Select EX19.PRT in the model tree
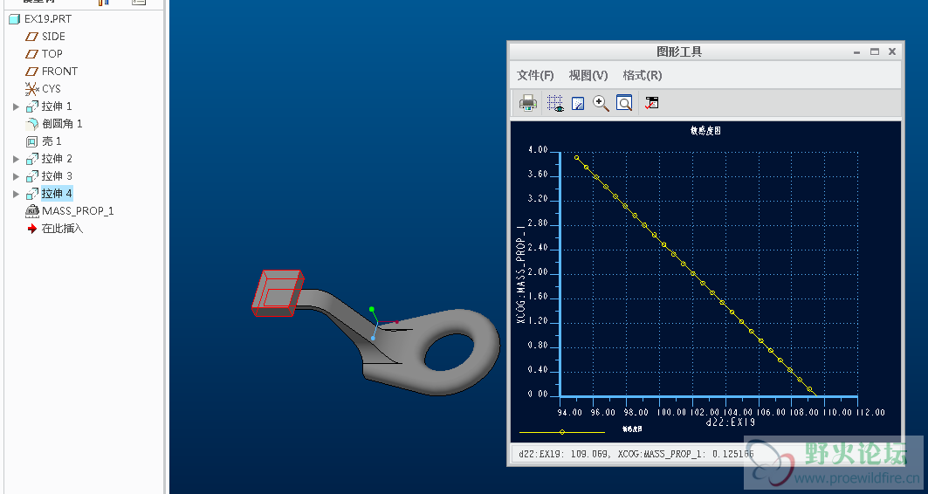The height and width of the screenshot is (494, 928). coord(47,19)
